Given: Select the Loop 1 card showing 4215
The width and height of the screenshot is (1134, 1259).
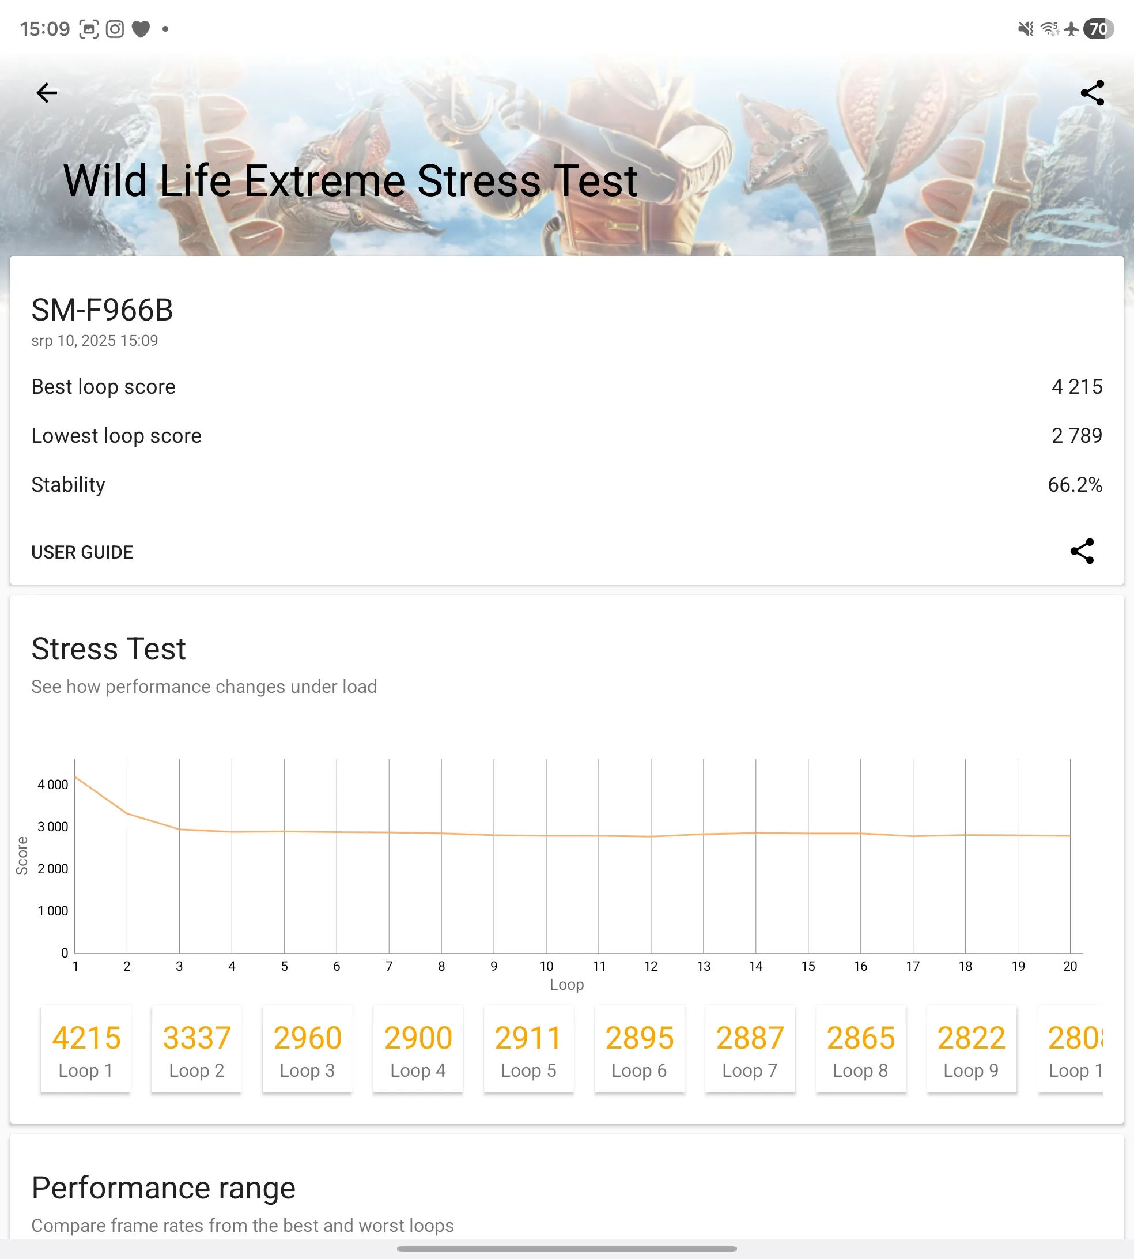Looking at the screenshot, I should click(86, 1050).
